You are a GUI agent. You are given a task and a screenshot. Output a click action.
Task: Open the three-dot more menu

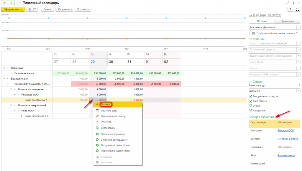[293, 3]
